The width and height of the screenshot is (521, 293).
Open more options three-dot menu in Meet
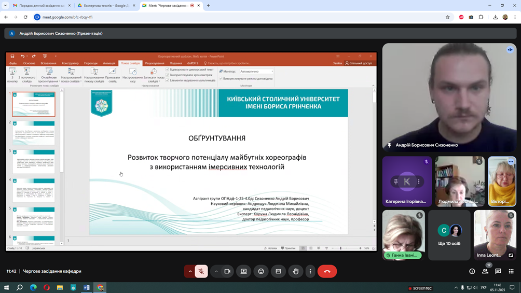pyautogui.click(x=310, y=271)
